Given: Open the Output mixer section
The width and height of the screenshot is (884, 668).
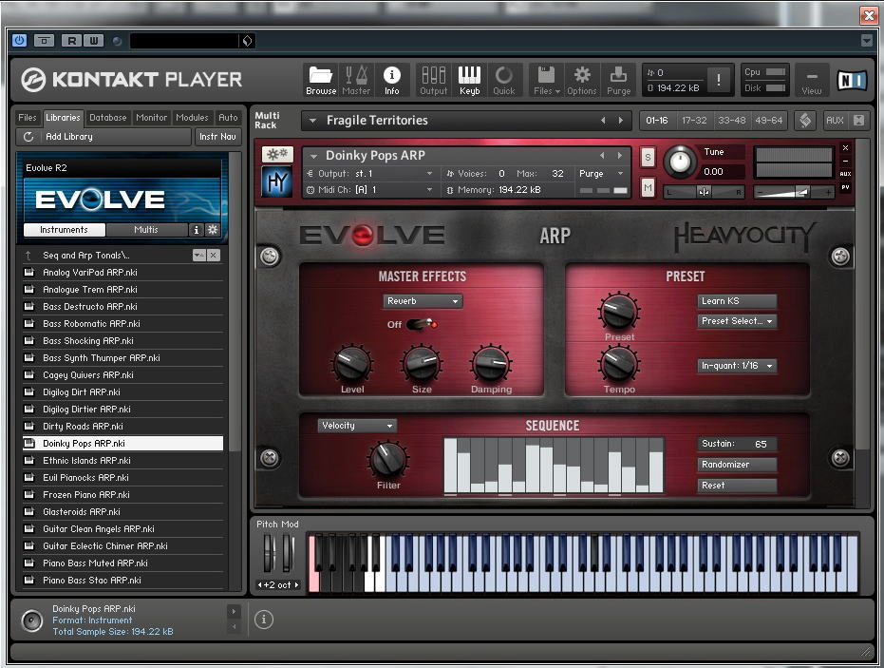Looking at the screenshot, I should (x=434, y=80).
